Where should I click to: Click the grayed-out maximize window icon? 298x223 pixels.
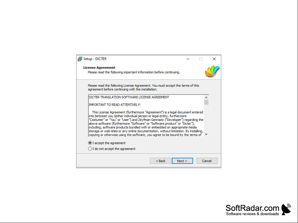pyautogui.click(x=201, y=59)
